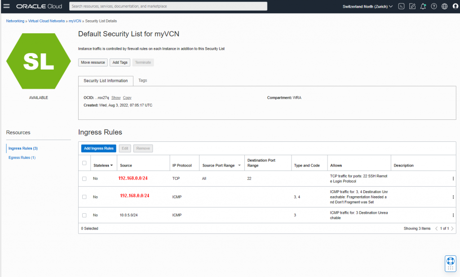Click the Type and Code column header

(x=307, y=165)
